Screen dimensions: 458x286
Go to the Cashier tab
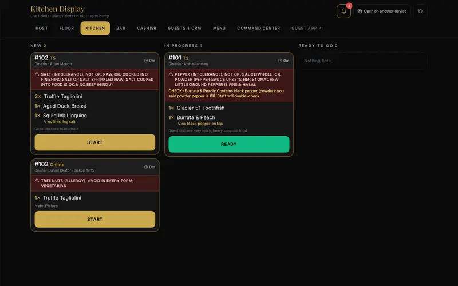147,28
